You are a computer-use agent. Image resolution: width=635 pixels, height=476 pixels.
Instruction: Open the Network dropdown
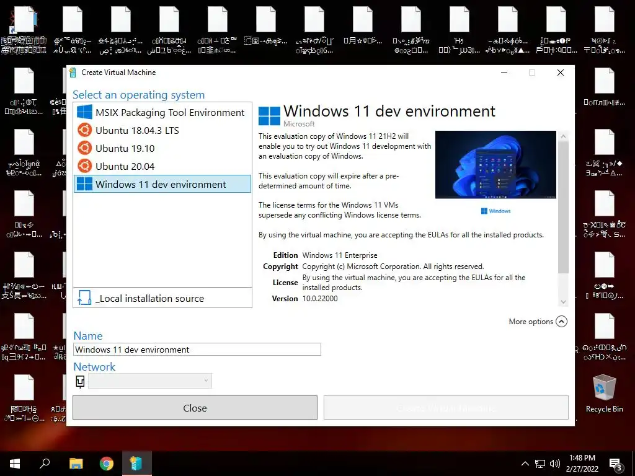[x=150, y=381]
